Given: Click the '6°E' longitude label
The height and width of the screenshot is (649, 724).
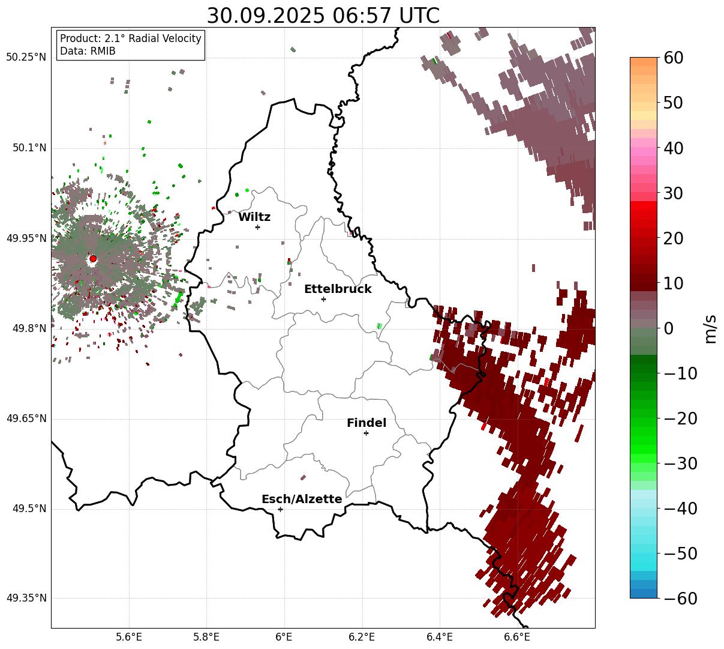Looking at the screenshot, I should pos(284,637).
